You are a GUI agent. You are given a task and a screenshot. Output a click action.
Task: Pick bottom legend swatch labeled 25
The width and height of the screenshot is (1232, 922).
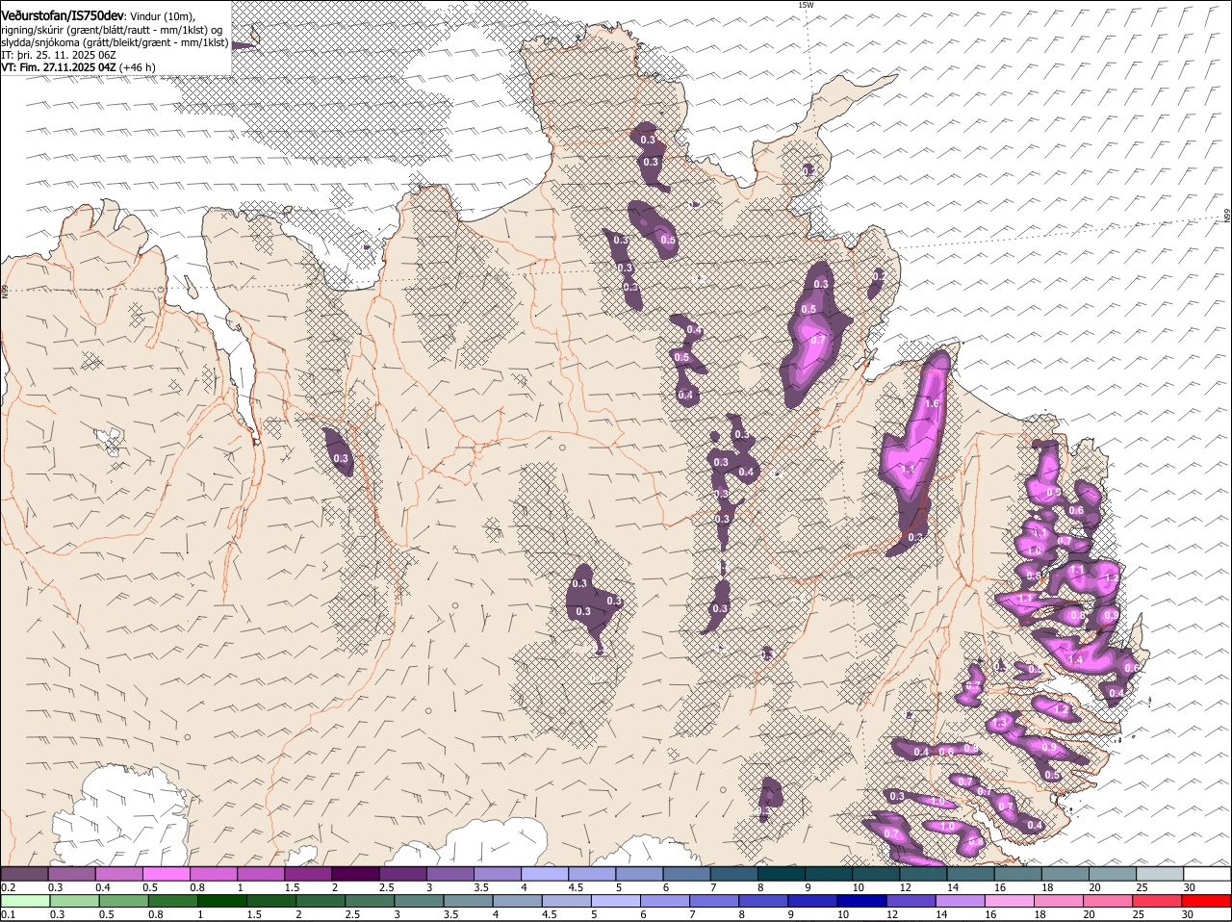click(x=1157, y=901)
